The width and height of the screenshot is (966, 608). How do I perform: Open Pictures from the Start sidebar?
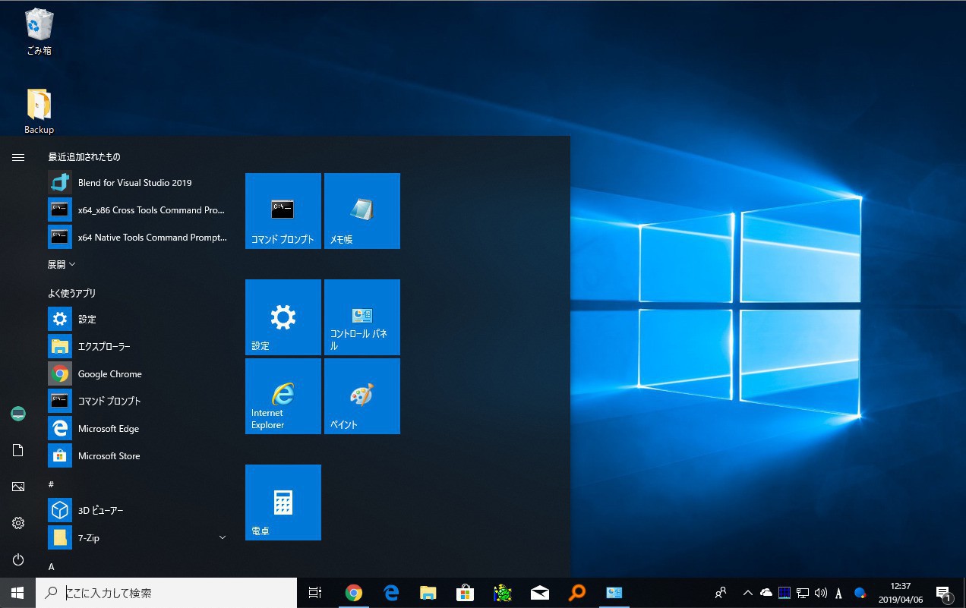[x=18, y=487]
